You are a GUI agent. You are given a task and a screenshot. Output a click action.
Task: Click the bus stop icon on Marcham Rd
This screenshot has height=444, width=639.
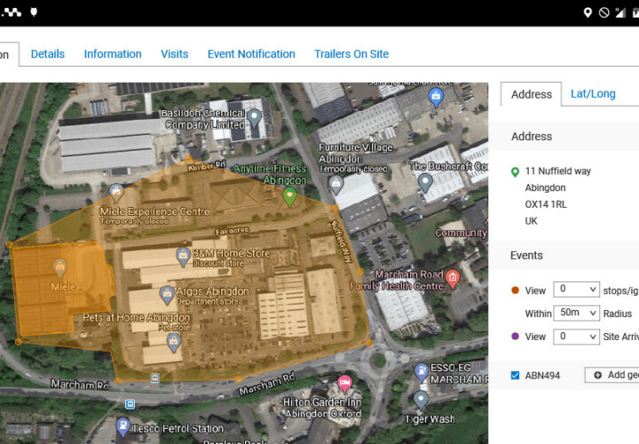point(154,378)
